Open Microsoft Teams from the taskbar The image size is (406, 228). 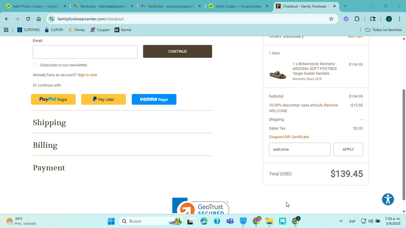pos(230,221)
